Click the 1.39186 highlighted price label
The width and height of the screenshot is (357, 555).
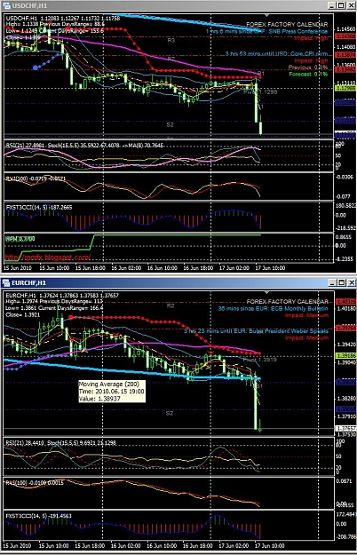coord(346,355)
